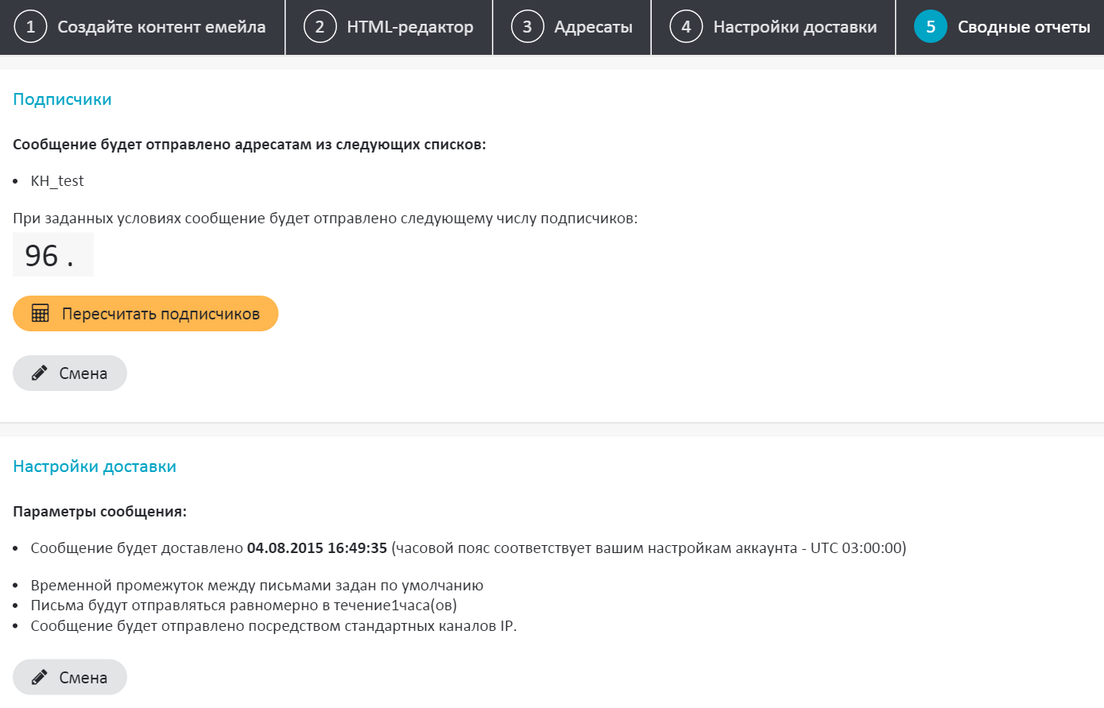This screenshot has width=1104, height=708.
Task: Click the blue "Настройки доставки" section heading
Action: coord(95,466)
